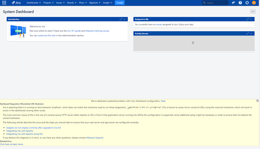The width and height of the screenshot is (260, 149).
Task: Expand the Insight menu
Action: click(x=107, y=3)
